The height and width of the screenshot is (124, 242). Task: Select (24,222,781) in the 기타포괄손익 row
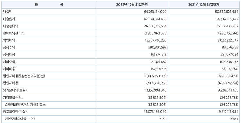(229, 97)
